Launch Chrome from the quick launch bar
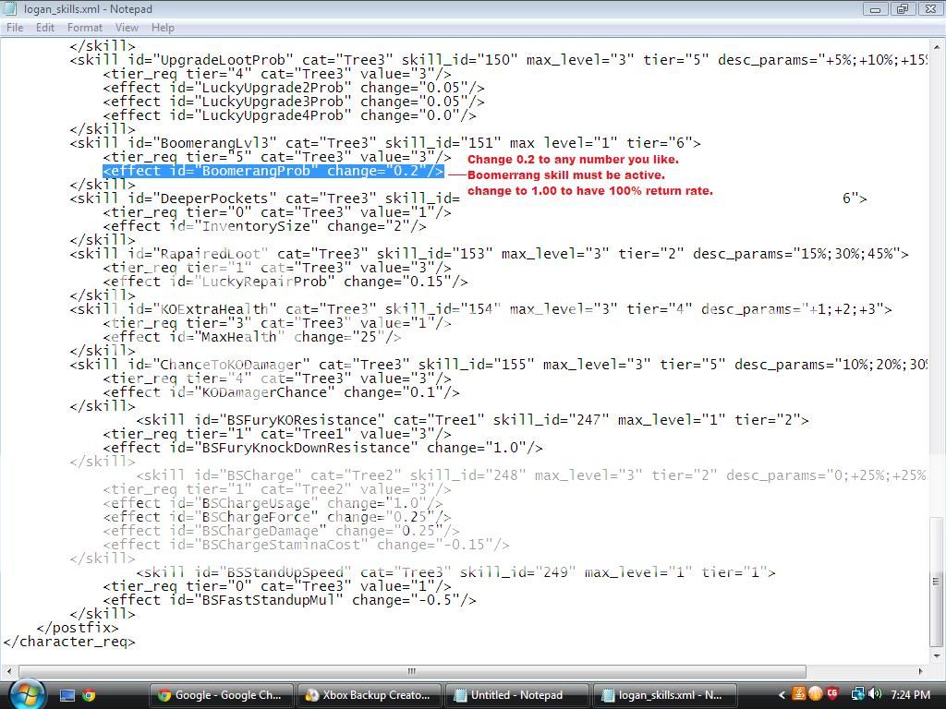This screenshot has width=946, height=709. (x=89, y=695)
